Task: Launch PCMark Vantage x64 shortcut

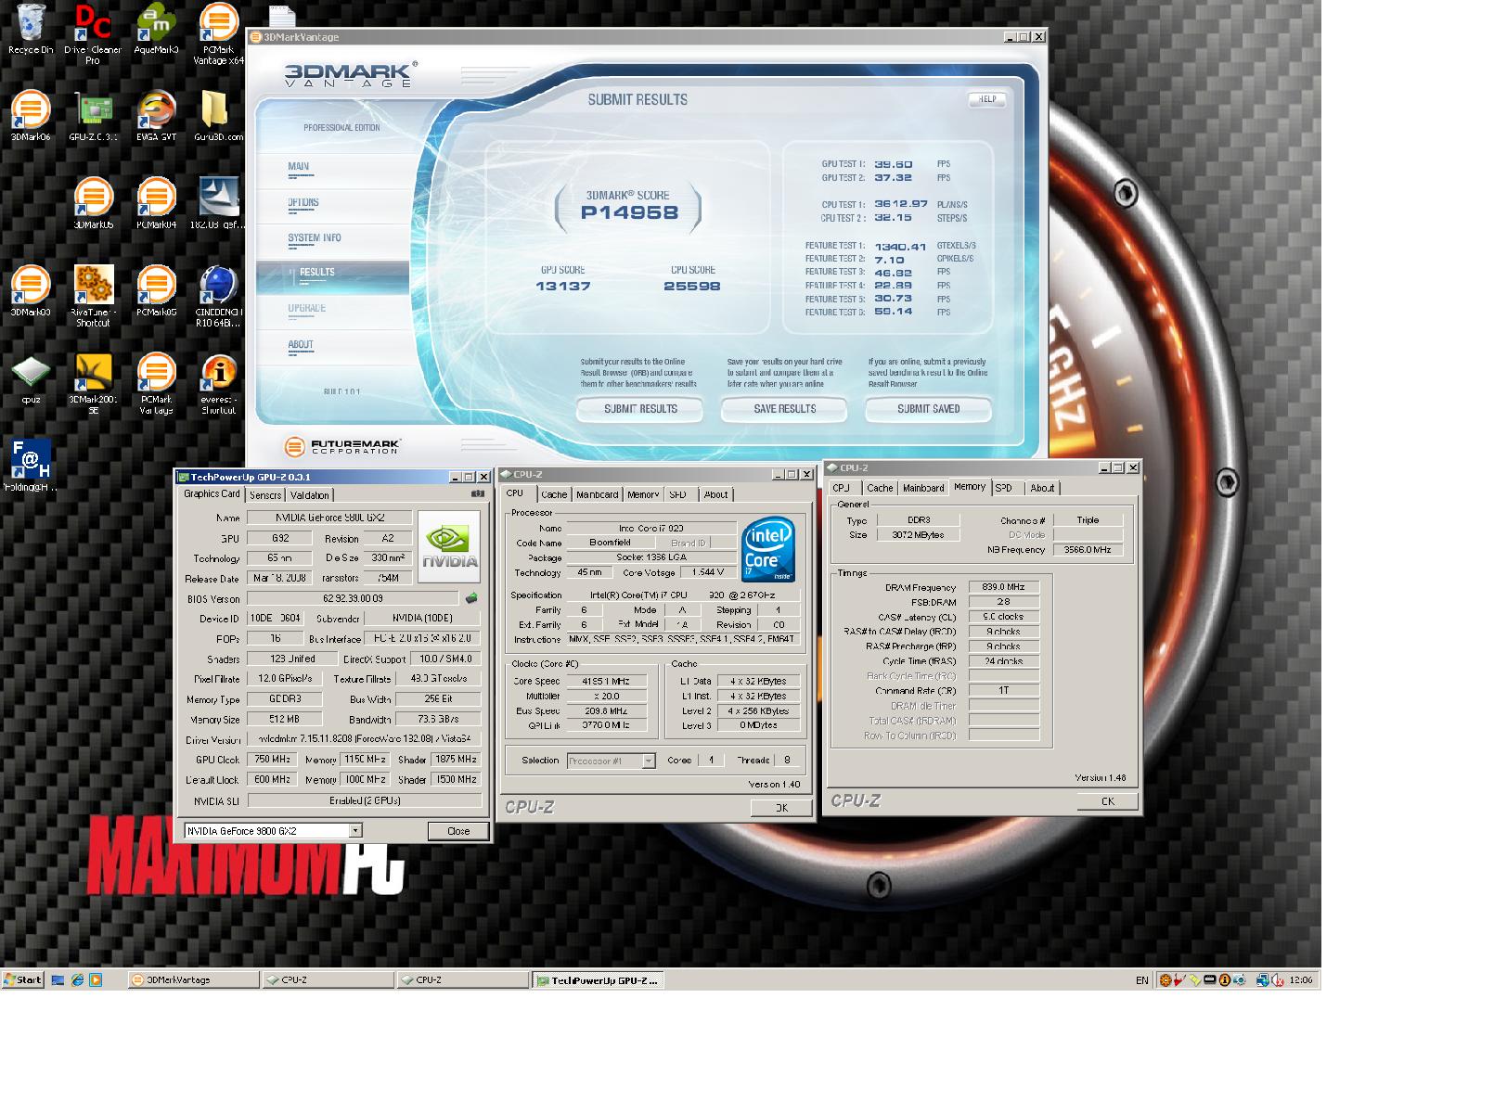Action: coord(219,33)
